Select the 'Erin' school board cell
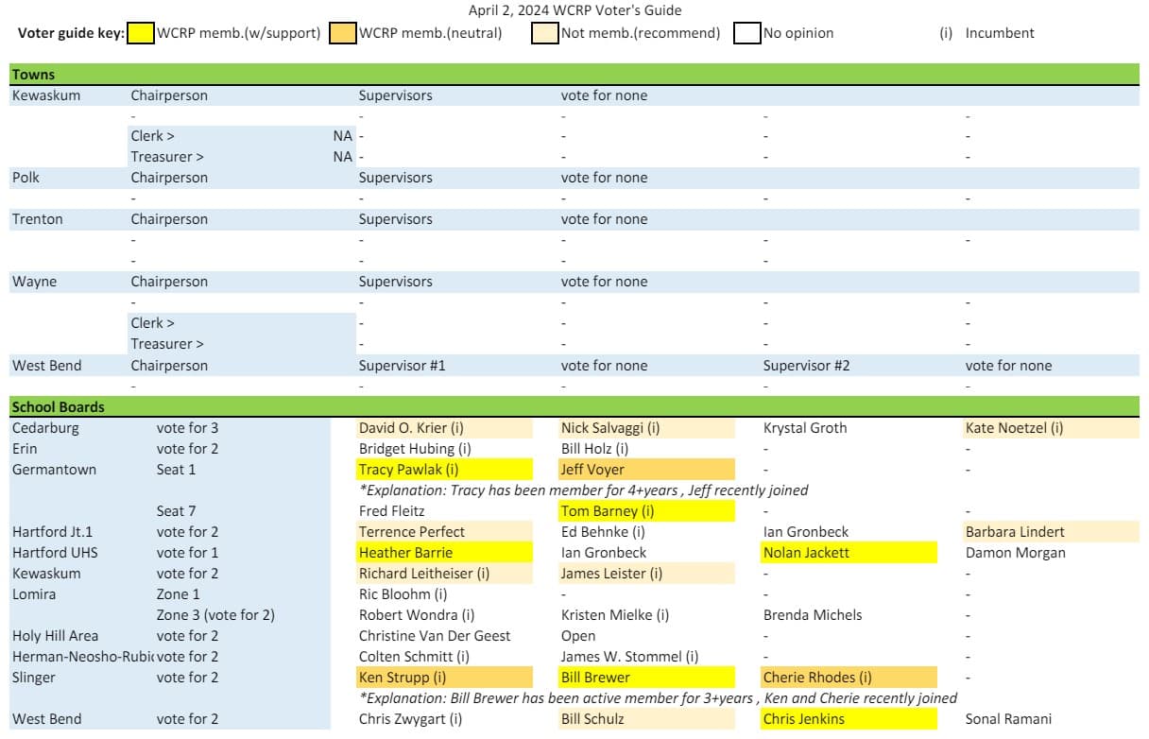The image size is (1149, 739). 25,448
